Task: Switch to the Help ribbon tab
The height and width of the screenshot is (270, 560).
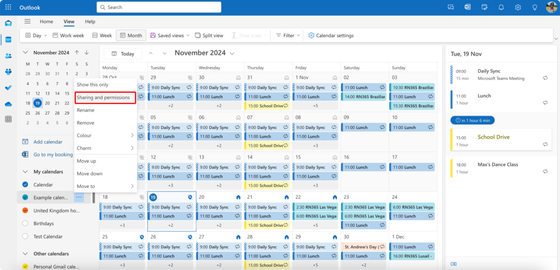Action: click(x=90, y=21)
